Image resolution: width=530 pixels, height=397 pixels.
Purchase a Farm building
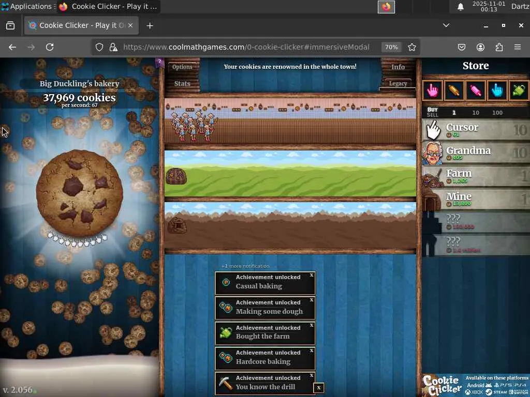pyautogui.click(x=476, y=176)
